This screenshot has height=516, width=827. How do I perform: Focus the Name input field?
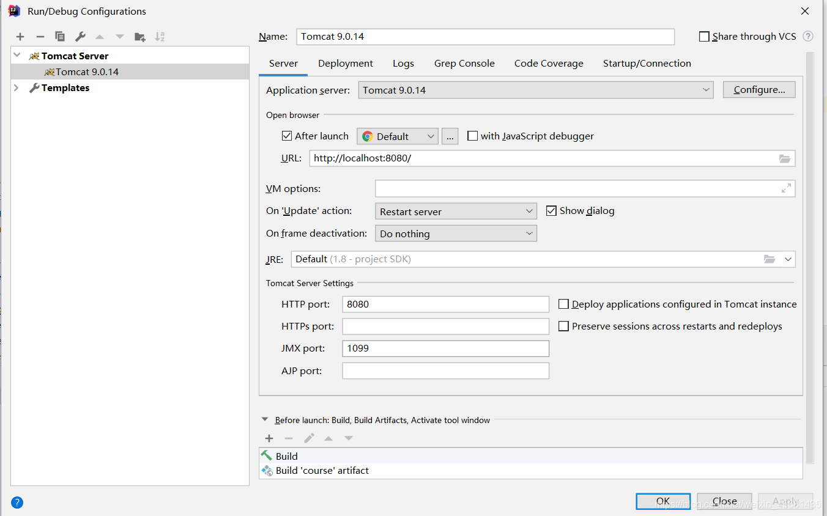[486, 37]
